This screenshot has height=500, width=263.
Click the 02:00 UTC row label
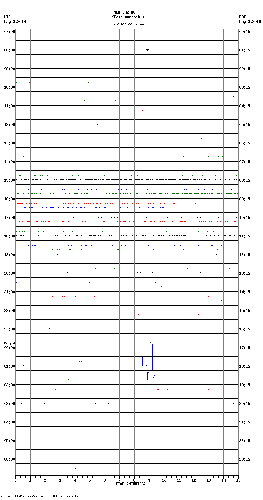[10, 385]
